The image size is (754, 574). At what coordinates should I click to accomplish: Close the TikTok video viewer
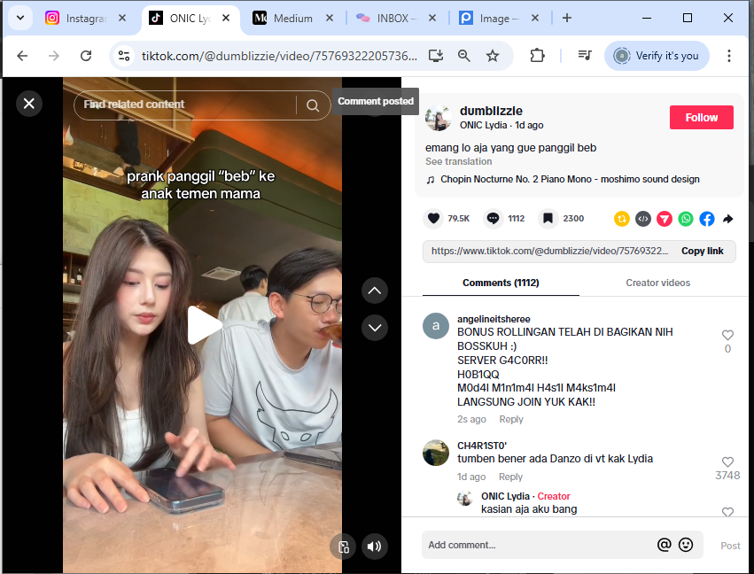pyautogui.click(x=29, y=104)
